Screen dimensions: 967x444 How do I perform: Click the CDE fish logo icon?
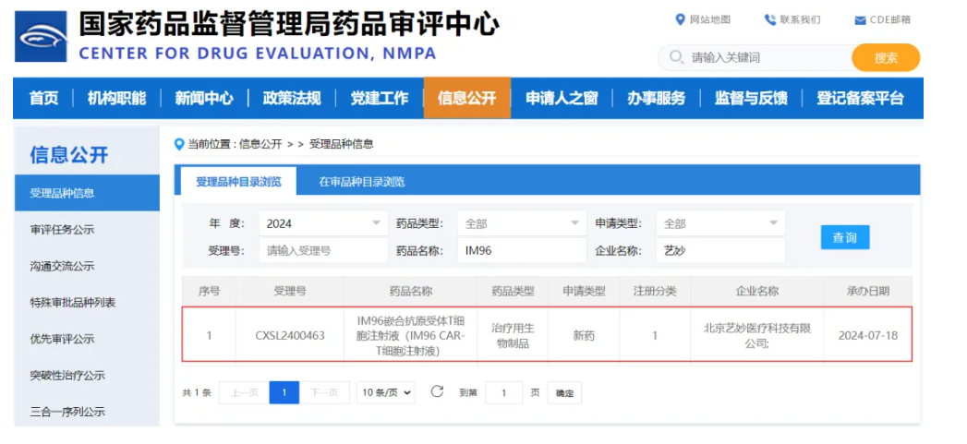coord(42,37)
